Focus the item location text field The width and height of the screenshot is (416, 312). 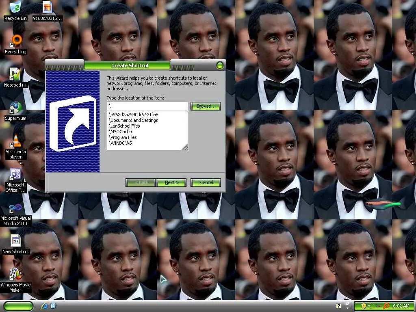coord(147,106)
